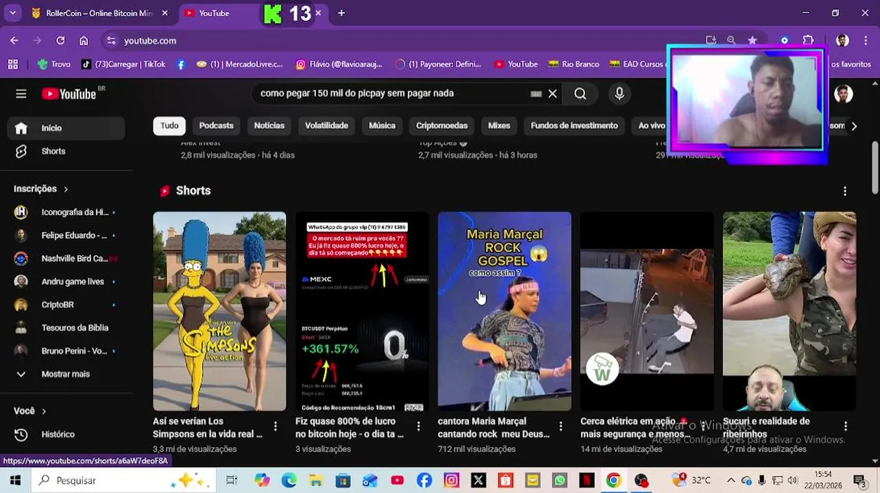The image size is (880, 493).
Task: Select the Volatilidade filter chip
Action: pyautogui.click(x=326, y=126)
